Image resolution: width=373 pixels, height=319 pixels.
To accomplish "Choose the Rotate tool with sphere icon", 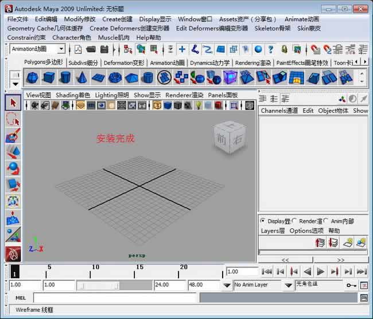I will pos(13,168).
